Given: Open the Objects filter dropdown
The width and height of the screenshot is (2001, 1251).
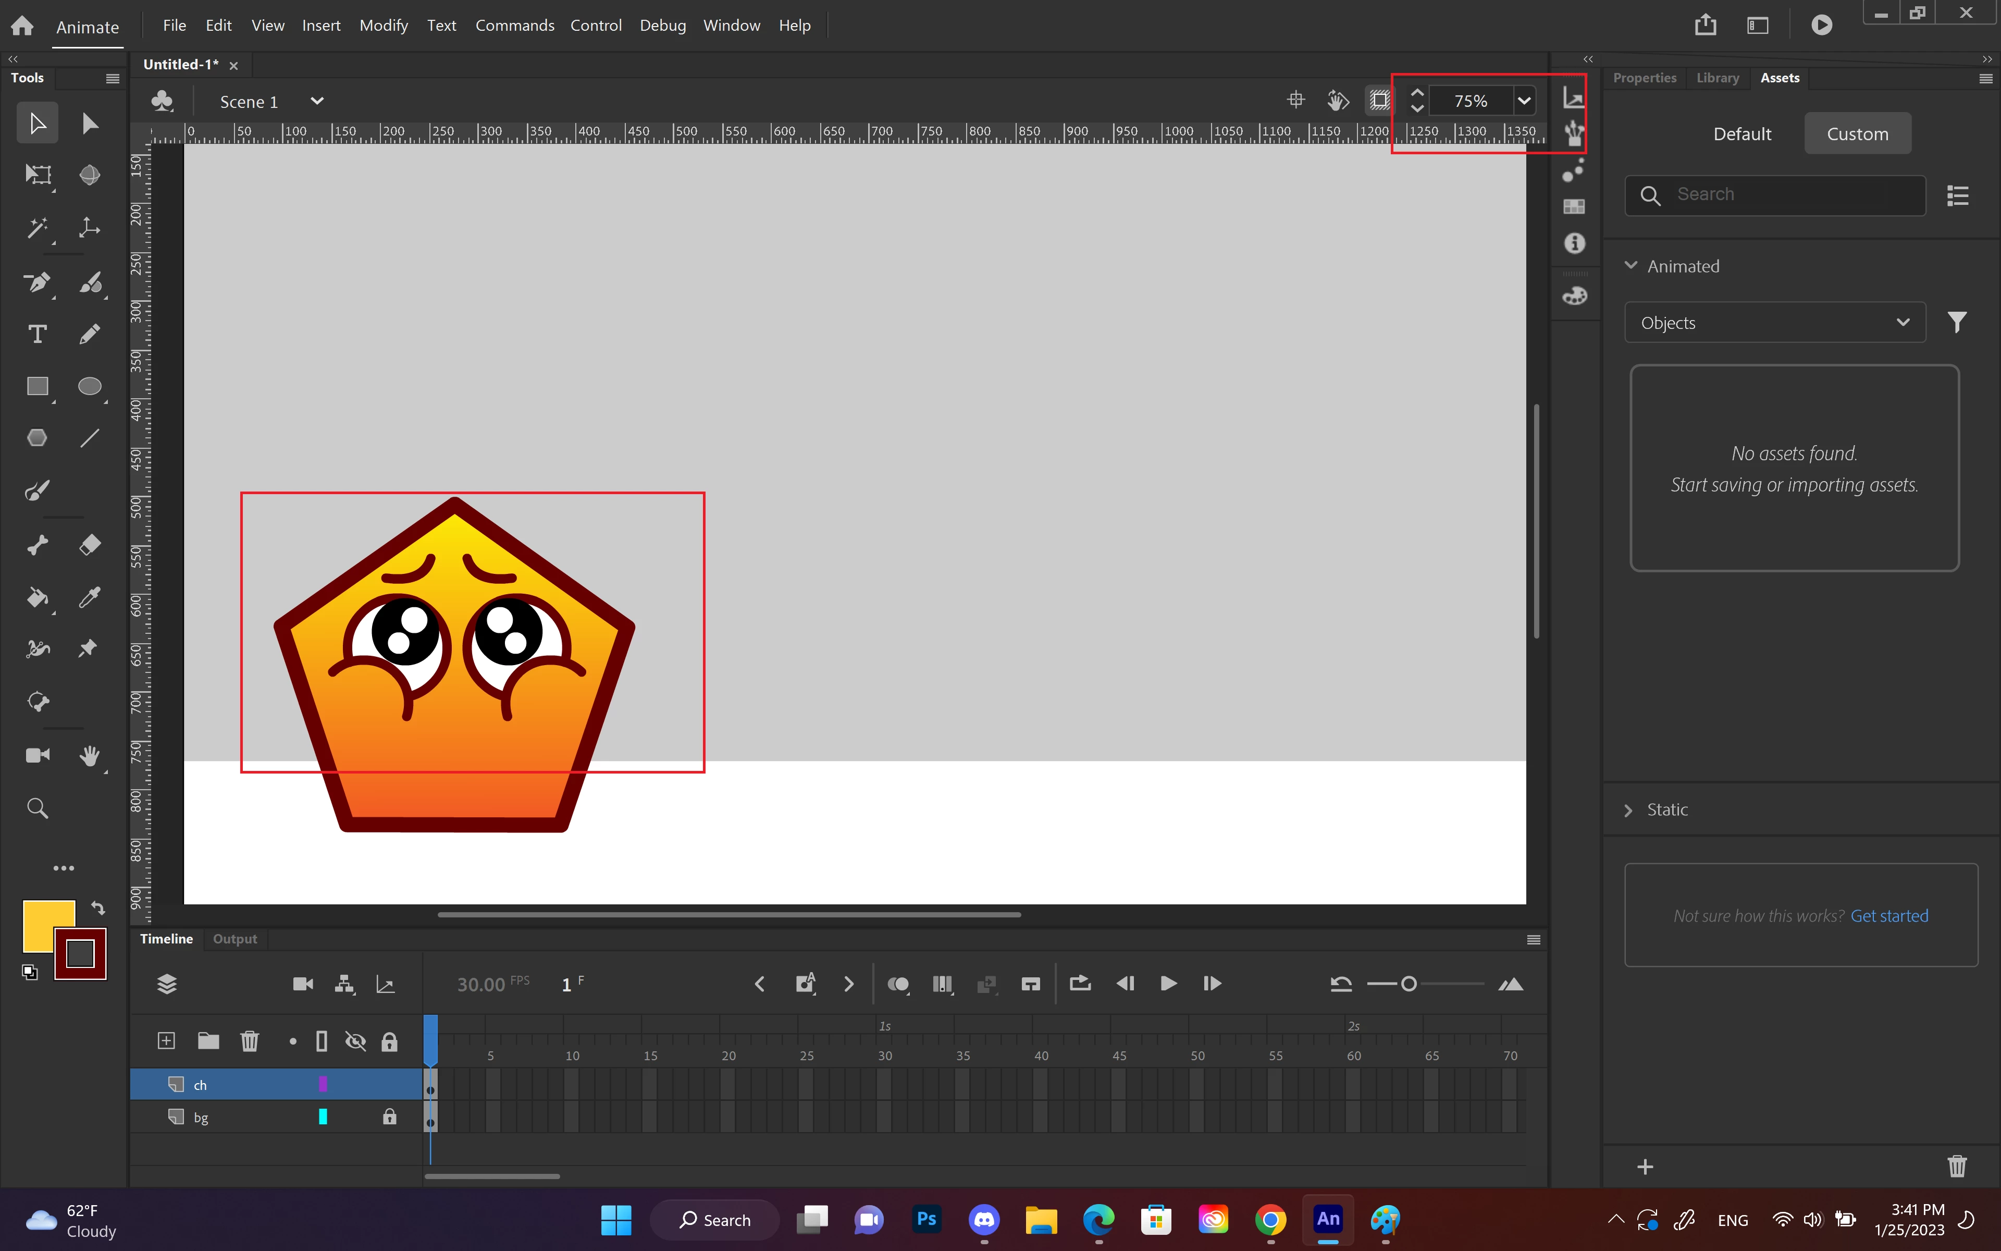Looking at the screenshot, I should click(1774, 323).
